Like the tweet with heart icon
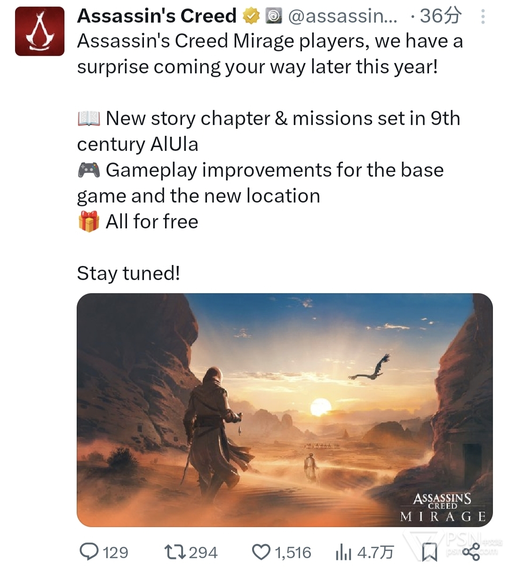This screenshot has height=567, width=508. (262, 552)
